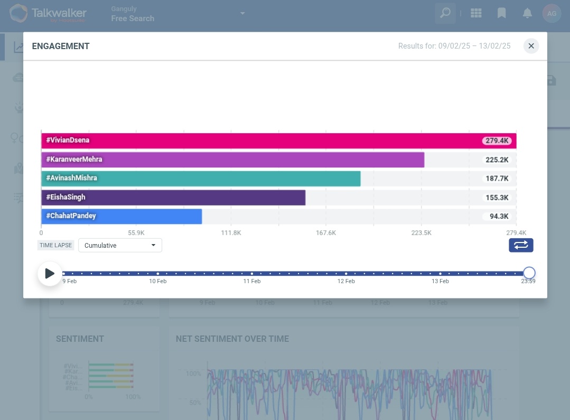Viewport: 570px width, 420px height.
Task: Click the 279.4K value label
Action: (x=497, y=141)
